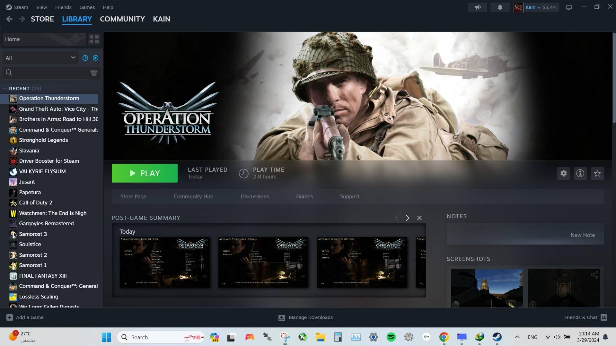The height and width of the screenshot is (346, 616).
Task: Open the Friends menu
Action: tap(63, 7)
